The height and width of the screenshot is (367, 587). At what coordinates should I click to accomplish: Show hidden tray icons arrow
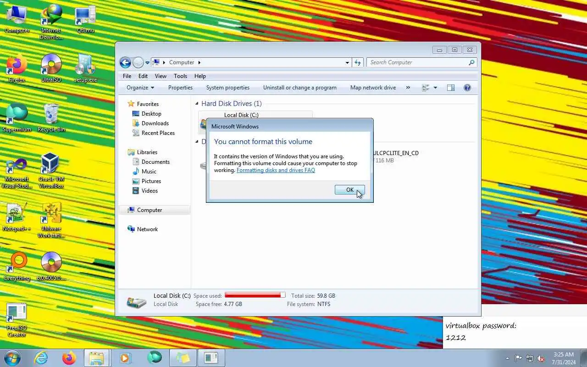[x=507, y=358]
